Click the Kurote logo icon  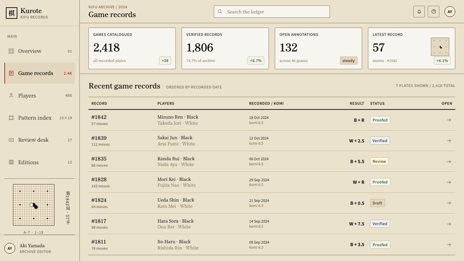click(x=12, y=13)
